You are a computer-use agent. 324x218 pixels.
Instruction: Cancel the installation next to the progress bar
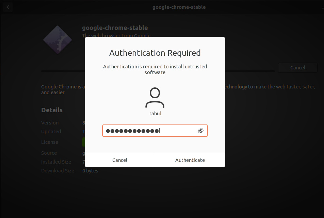click(x=297, y=68)
